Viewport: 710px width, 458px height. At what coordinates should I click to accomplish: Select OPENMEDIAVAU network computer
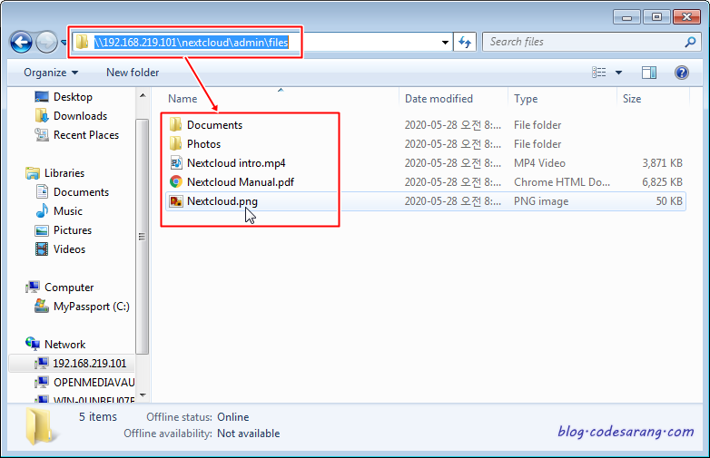coord(94,383)
